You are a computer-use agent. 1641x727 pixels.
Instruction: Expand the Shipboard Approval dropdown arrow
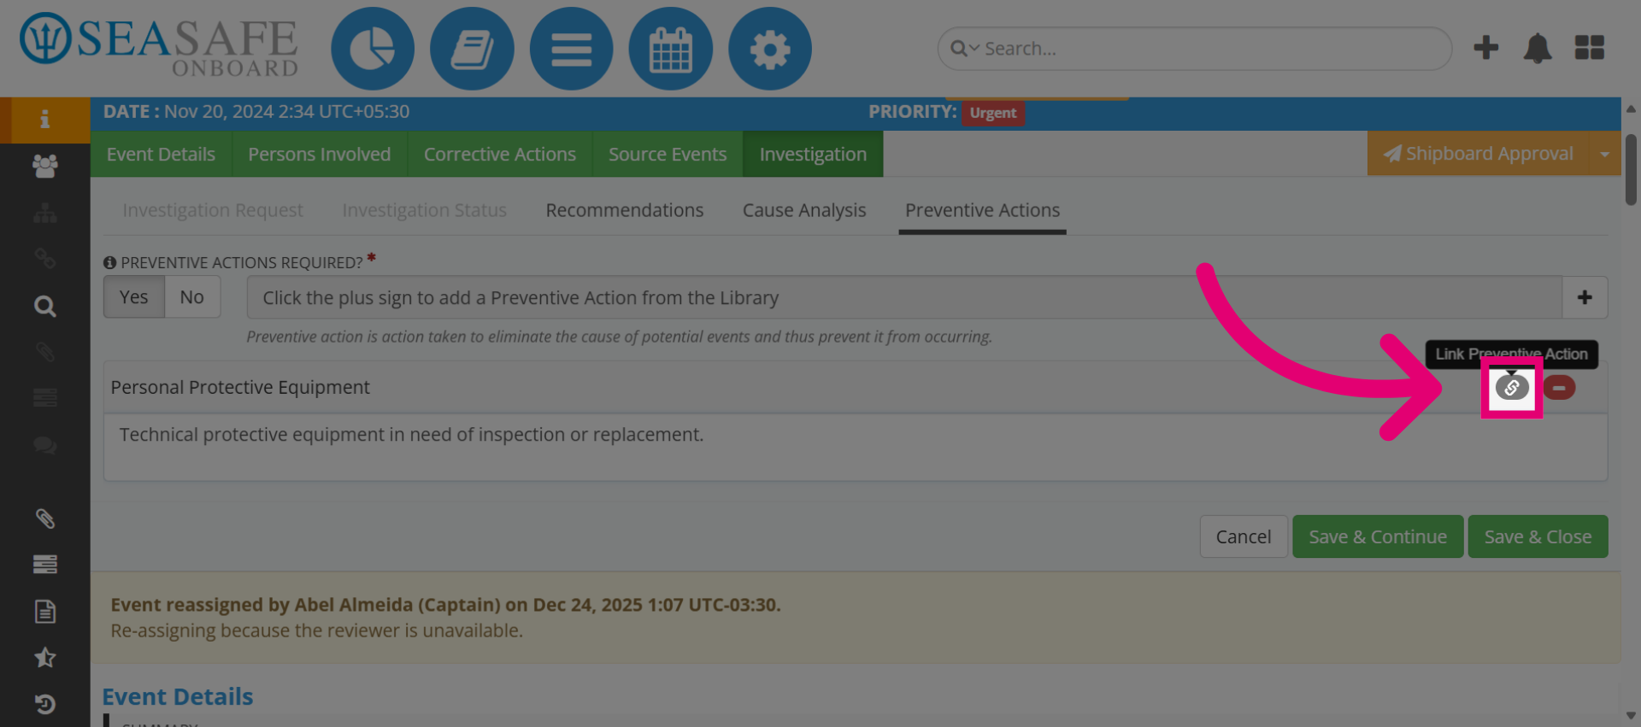pos(1604,154)
